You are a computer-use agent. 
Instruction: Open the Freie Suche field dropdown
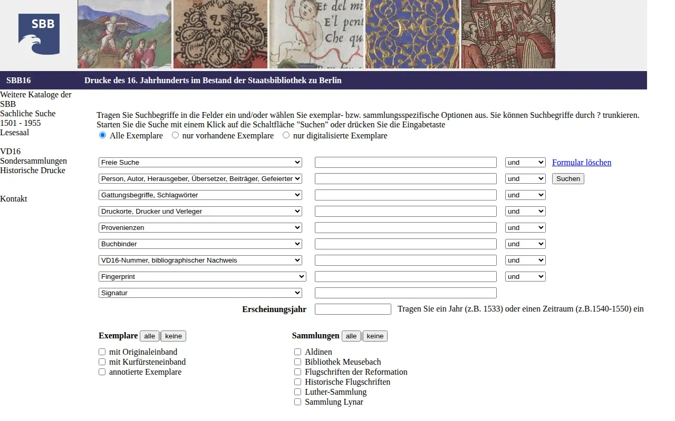(x=200, y=163)
